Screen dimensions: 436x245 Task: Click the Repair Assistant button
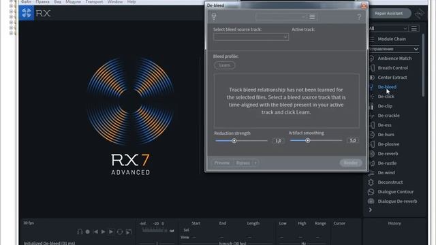coord(388,14)
